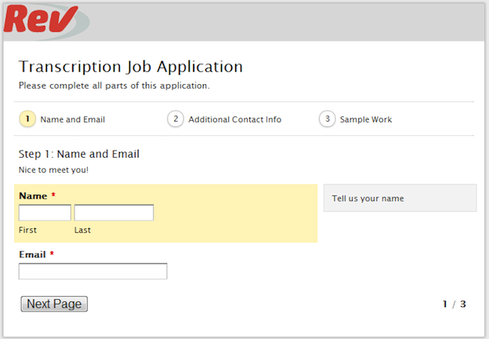Focus the Email input field
The height and width of the screenshot is (339, 489).
[93, 272]
